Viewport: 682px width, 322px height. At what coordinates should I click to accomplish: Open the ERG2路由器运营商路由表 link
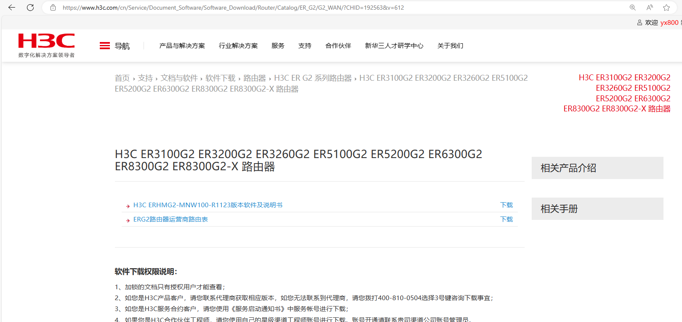point(170,219)
